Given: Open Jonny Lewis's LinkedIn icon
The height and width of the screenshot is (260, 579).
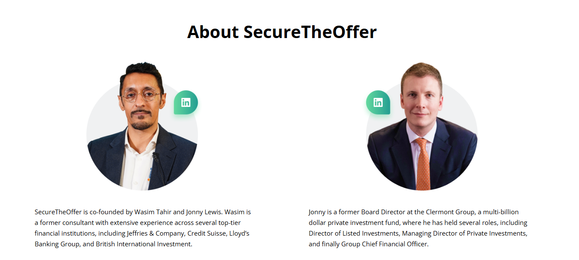Looking at the screenshot, I should (378, 102).
